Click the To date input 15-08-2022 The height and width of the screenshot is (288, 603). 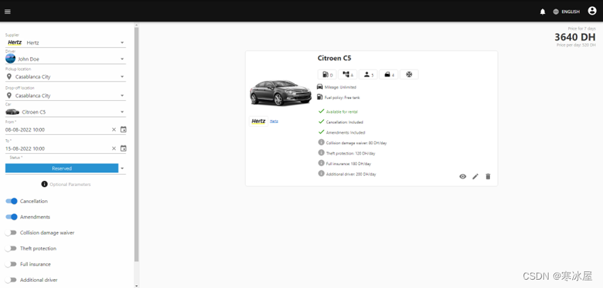click(x=58, y=149)
